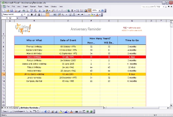Click the New workbook icon
The image size is (173, 117).
pos(4,11)
